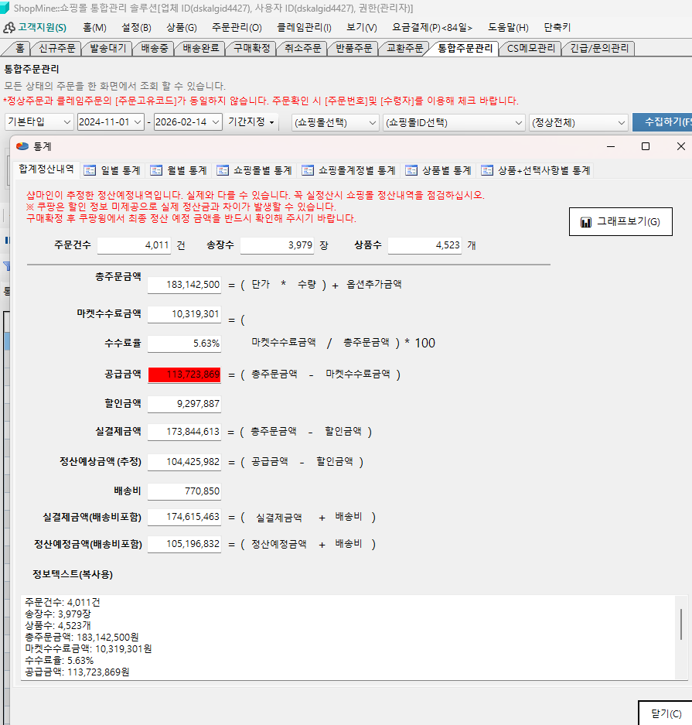
Task: Click the red 공급금액 value field
Action: (x=184, y=374)
